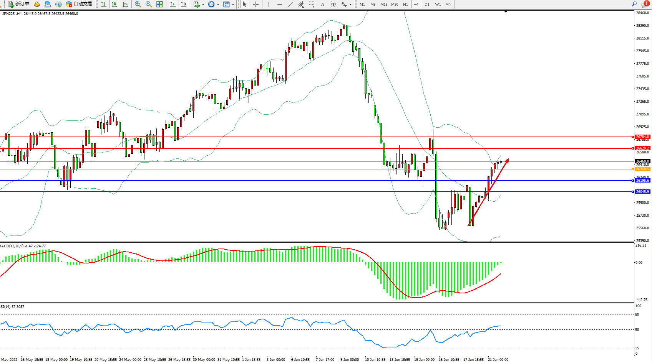Expand the periodicity clock dropdown
Screen dimensions: 652x362
pos(218,5)
